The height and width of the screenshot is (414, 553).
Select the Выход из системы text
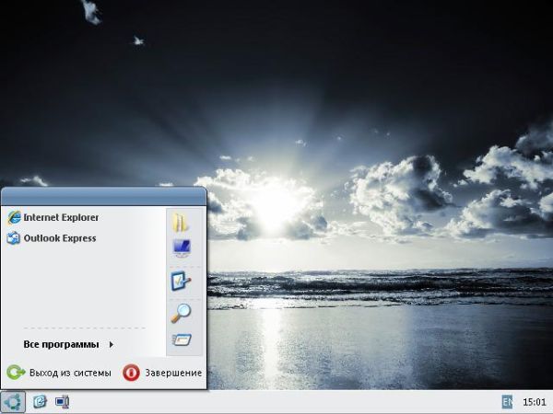coord(70,373)
